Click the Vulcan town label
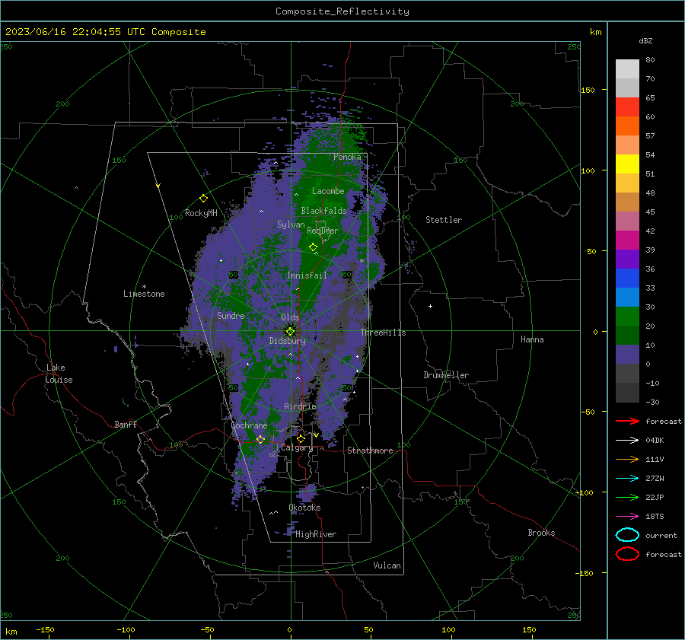Screen dimensions: 685x640 [387, 565]
